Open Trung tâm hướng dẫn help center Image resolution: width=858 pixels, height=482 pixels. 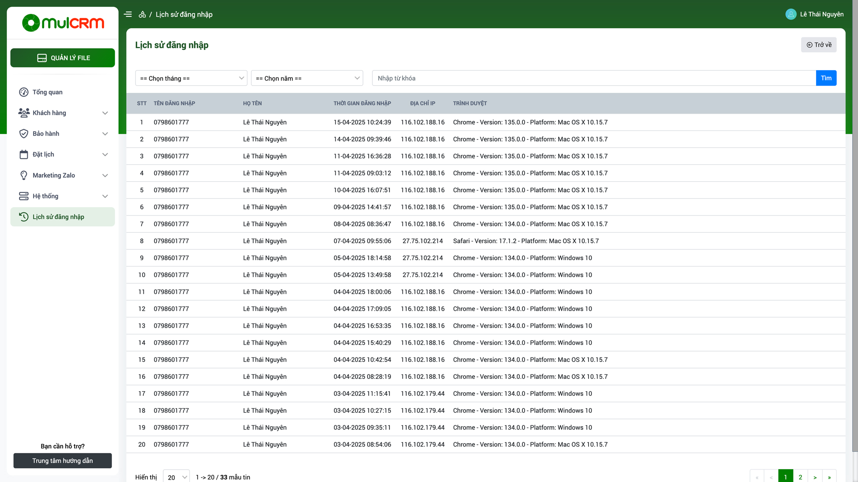point(63,461)
